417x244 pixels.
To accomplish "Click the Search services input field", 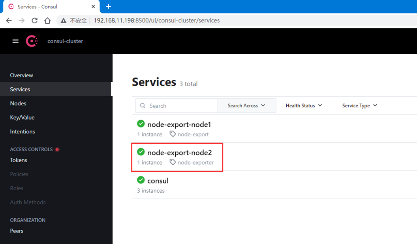I will tap(177, 105).
